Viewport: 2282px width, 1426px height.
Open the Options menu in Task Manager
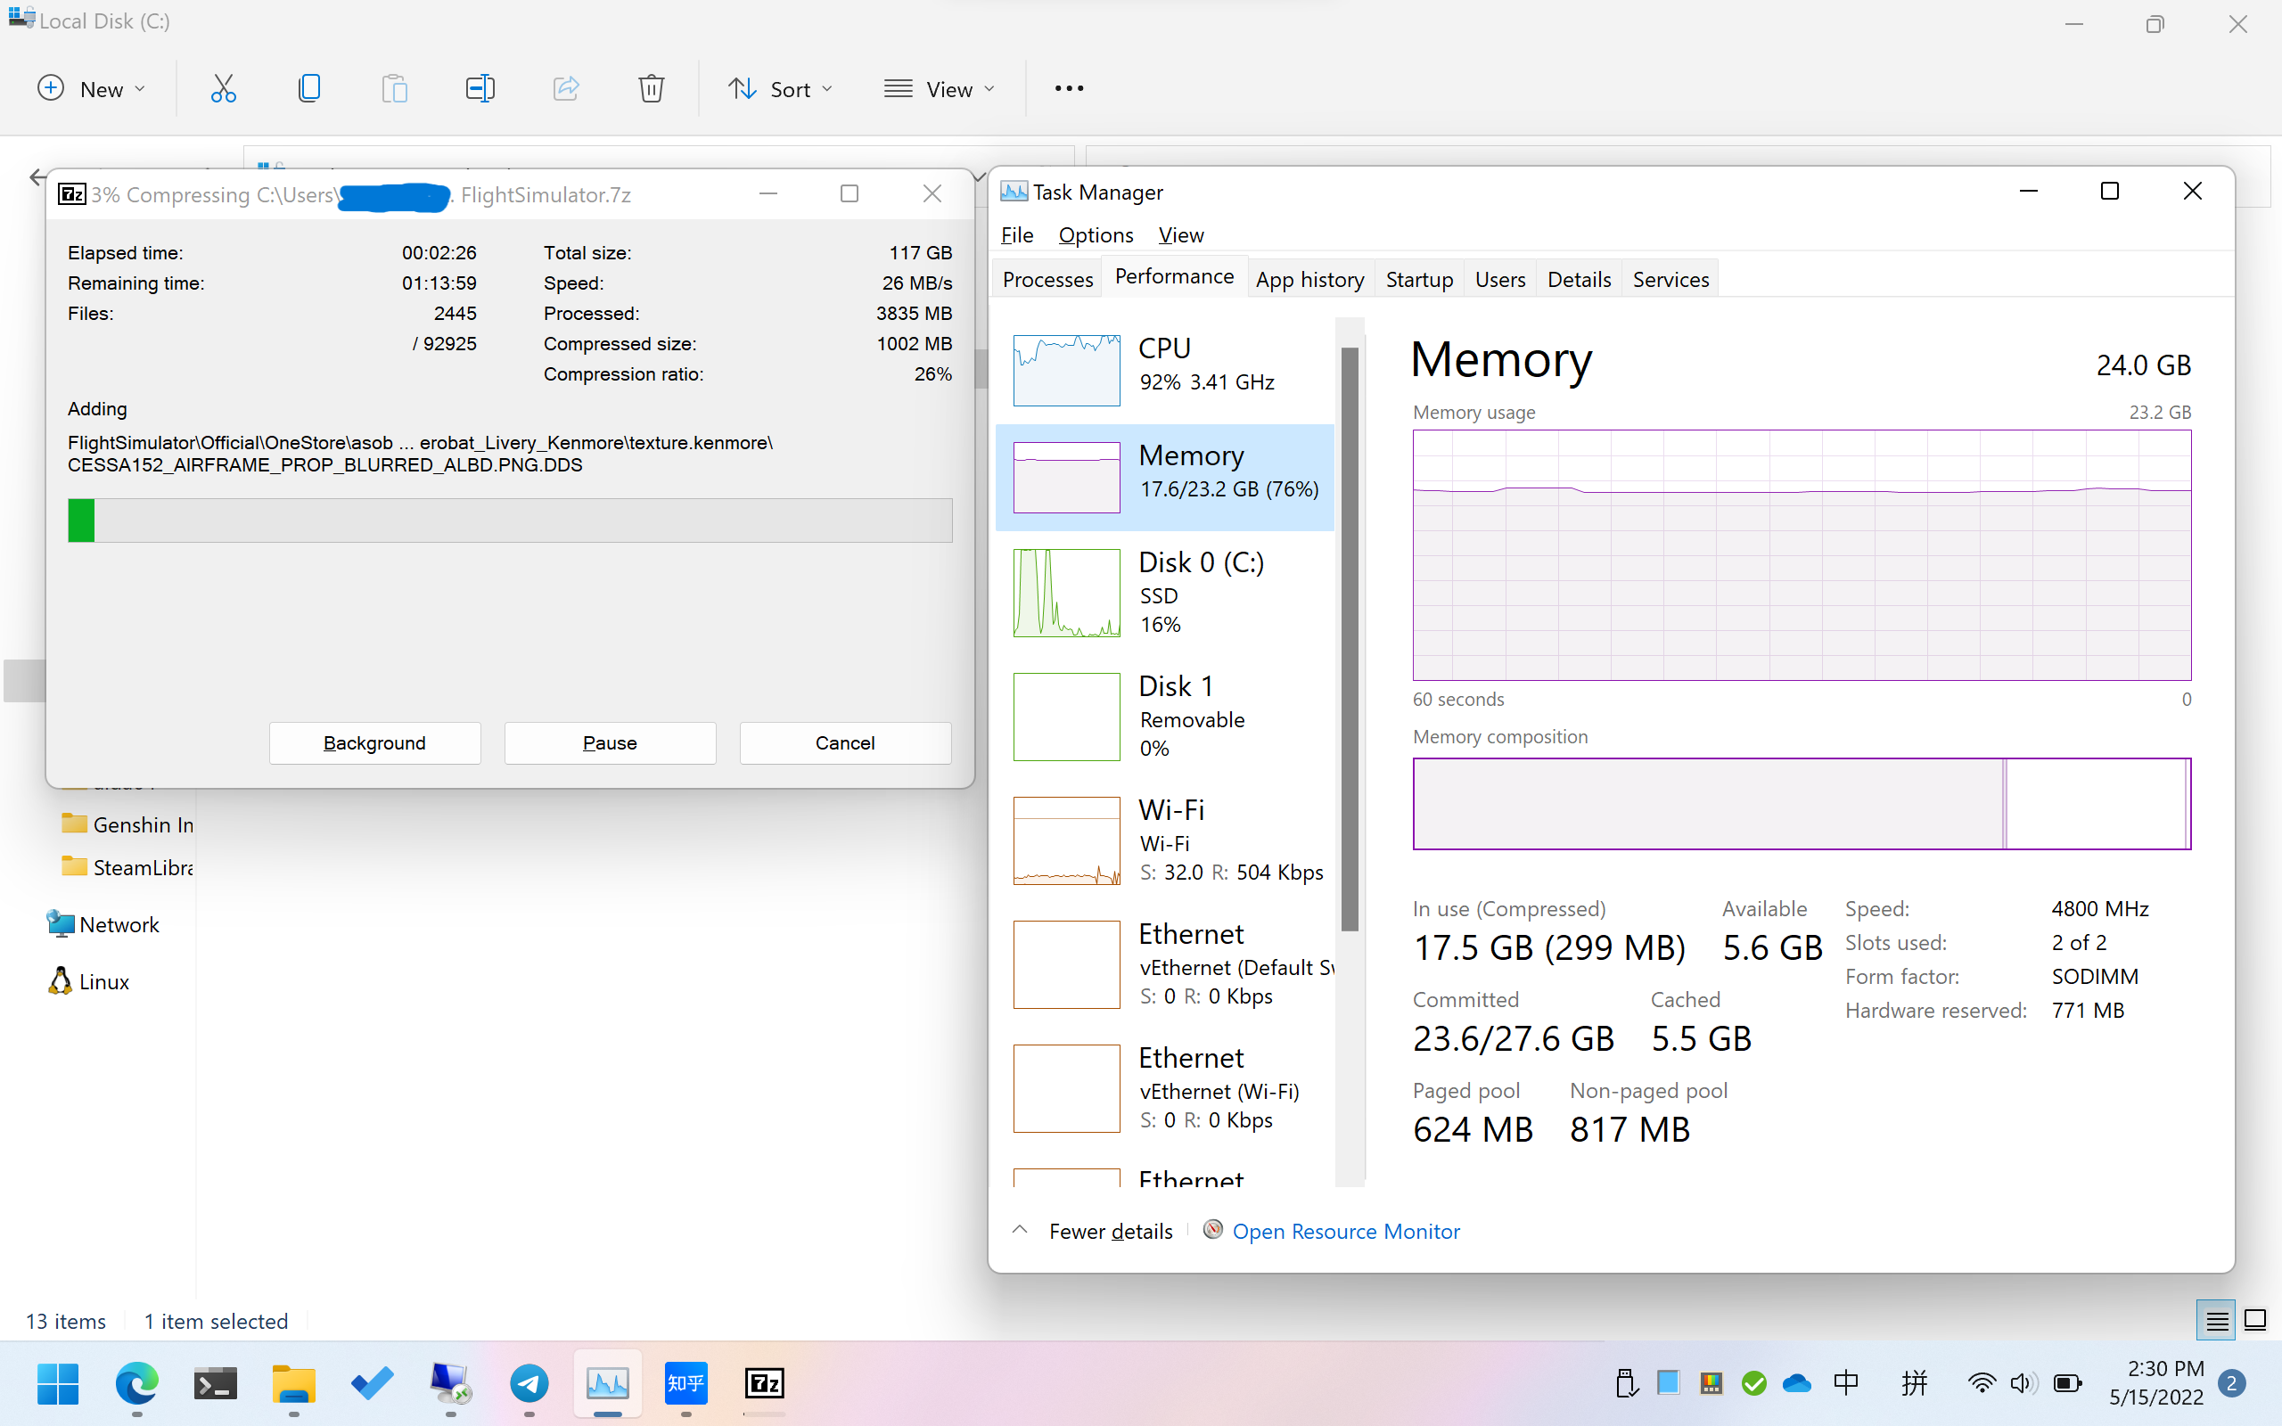(x=1096, y=234)
